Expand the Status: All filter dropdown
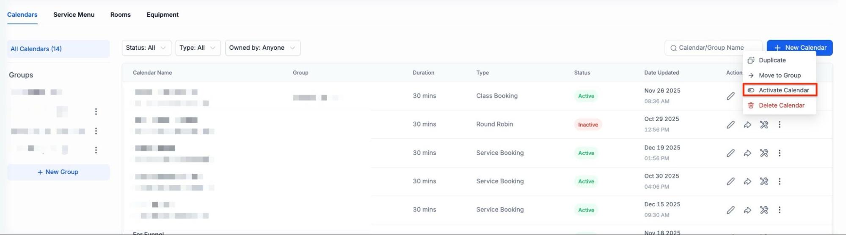846x235 pixels. tap(146, 48)
